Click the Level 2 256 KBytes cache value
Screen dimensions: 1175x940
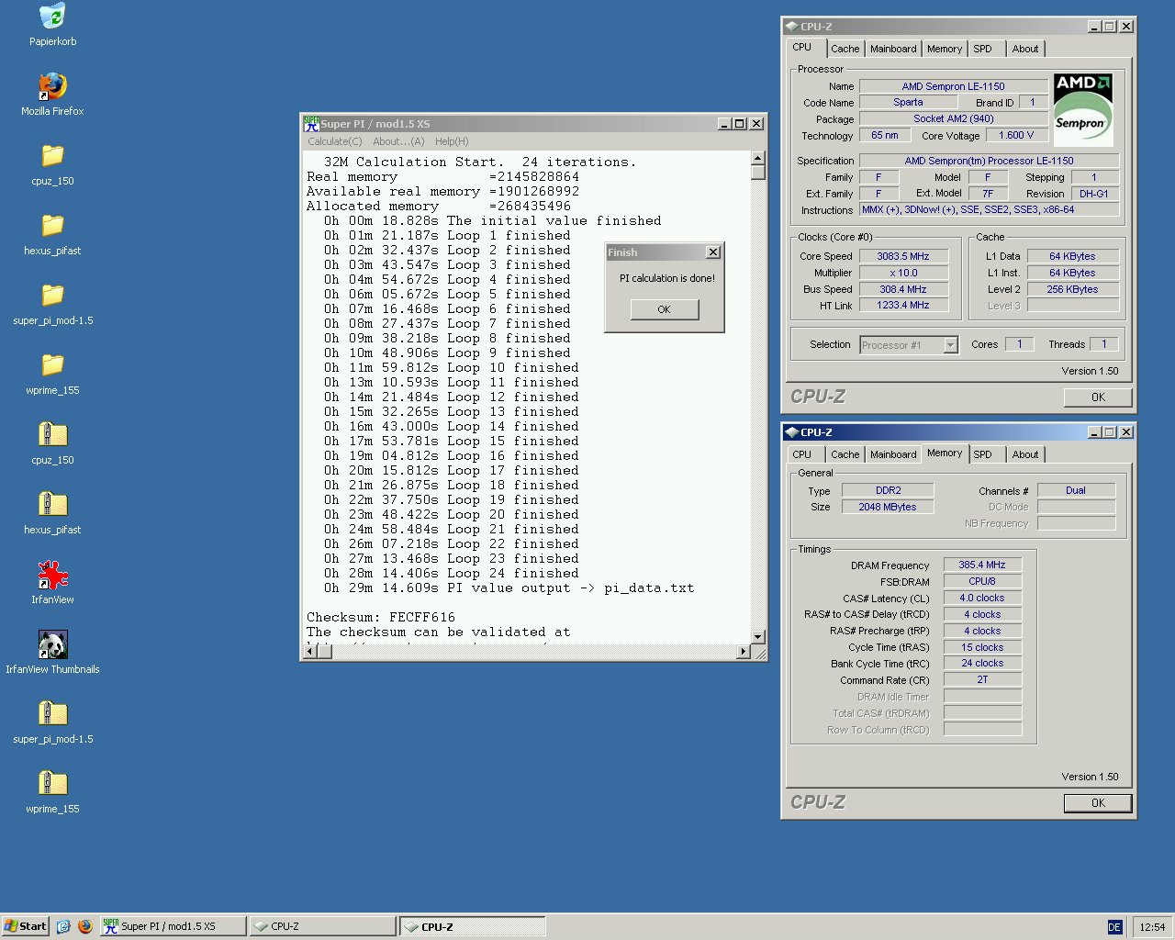click(x=1072, y=289)
